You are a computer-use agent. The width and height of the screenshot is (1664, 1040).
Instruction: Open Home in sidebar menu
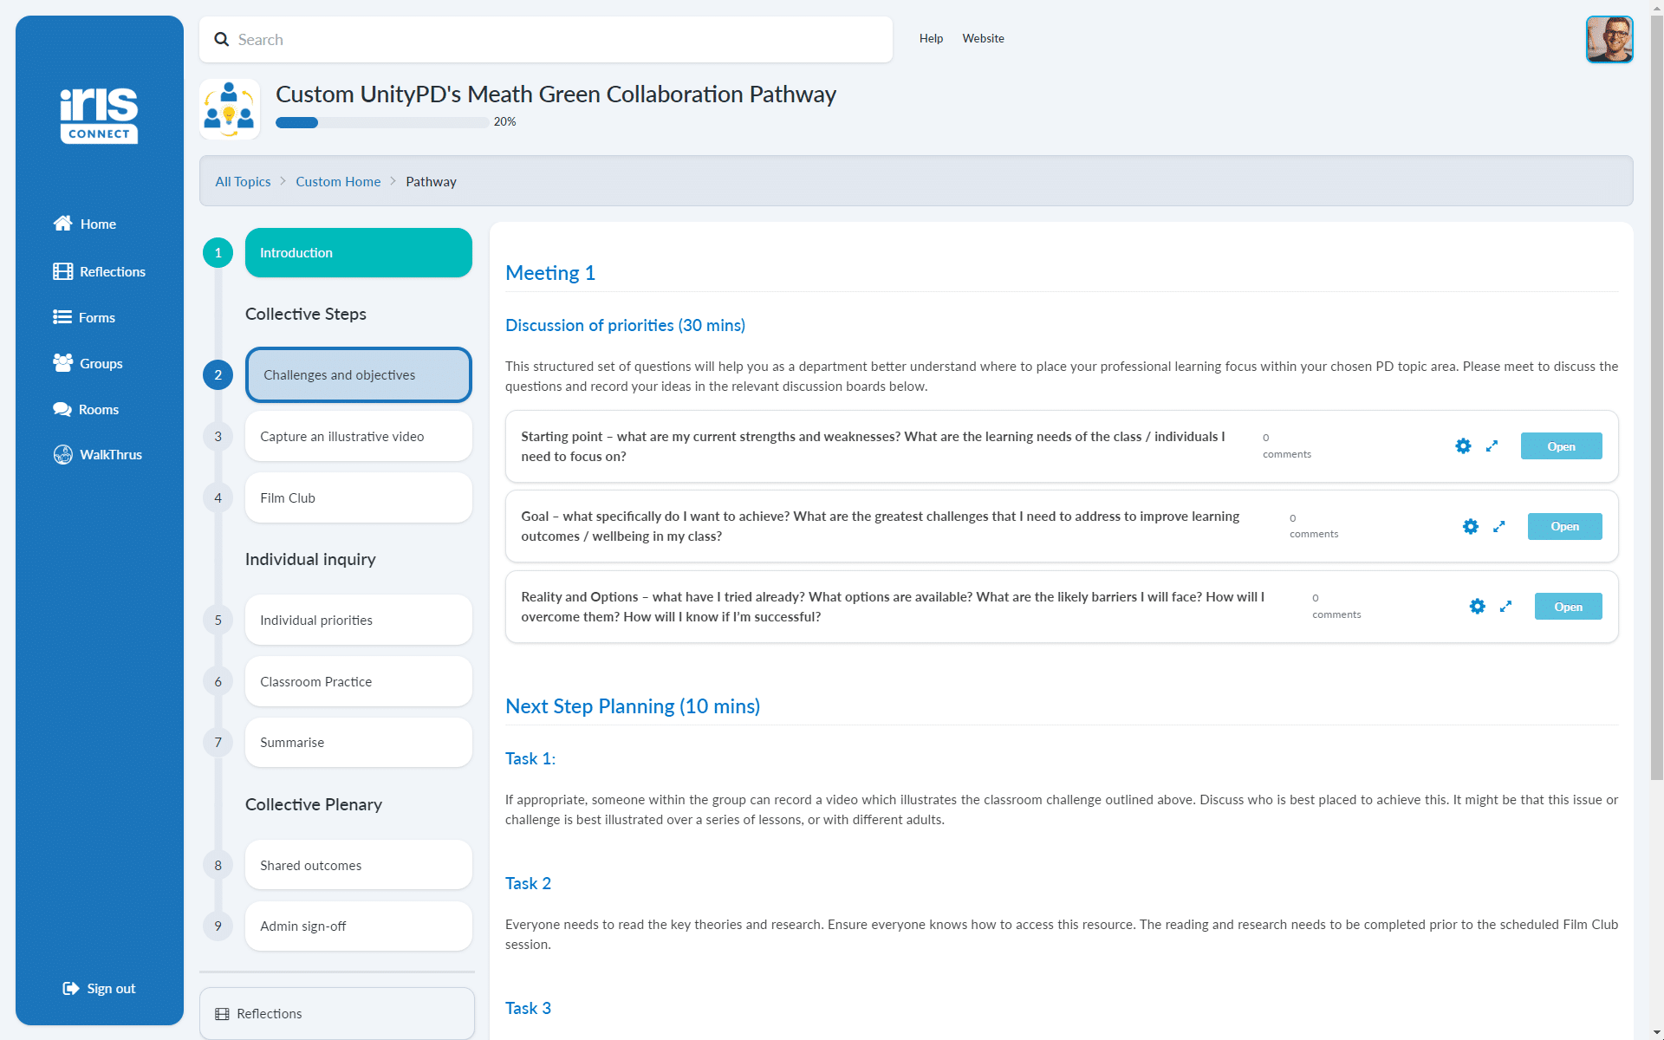tap(85, 224)
